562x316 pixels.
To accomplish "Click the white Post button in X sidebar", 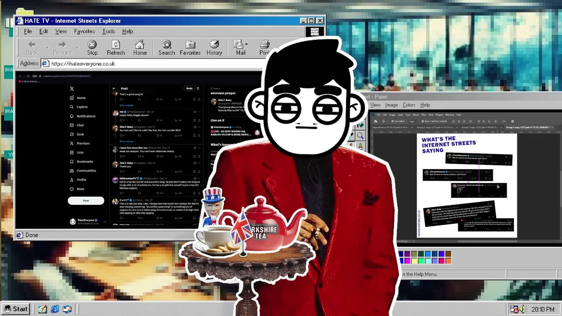I will [86, 201].
